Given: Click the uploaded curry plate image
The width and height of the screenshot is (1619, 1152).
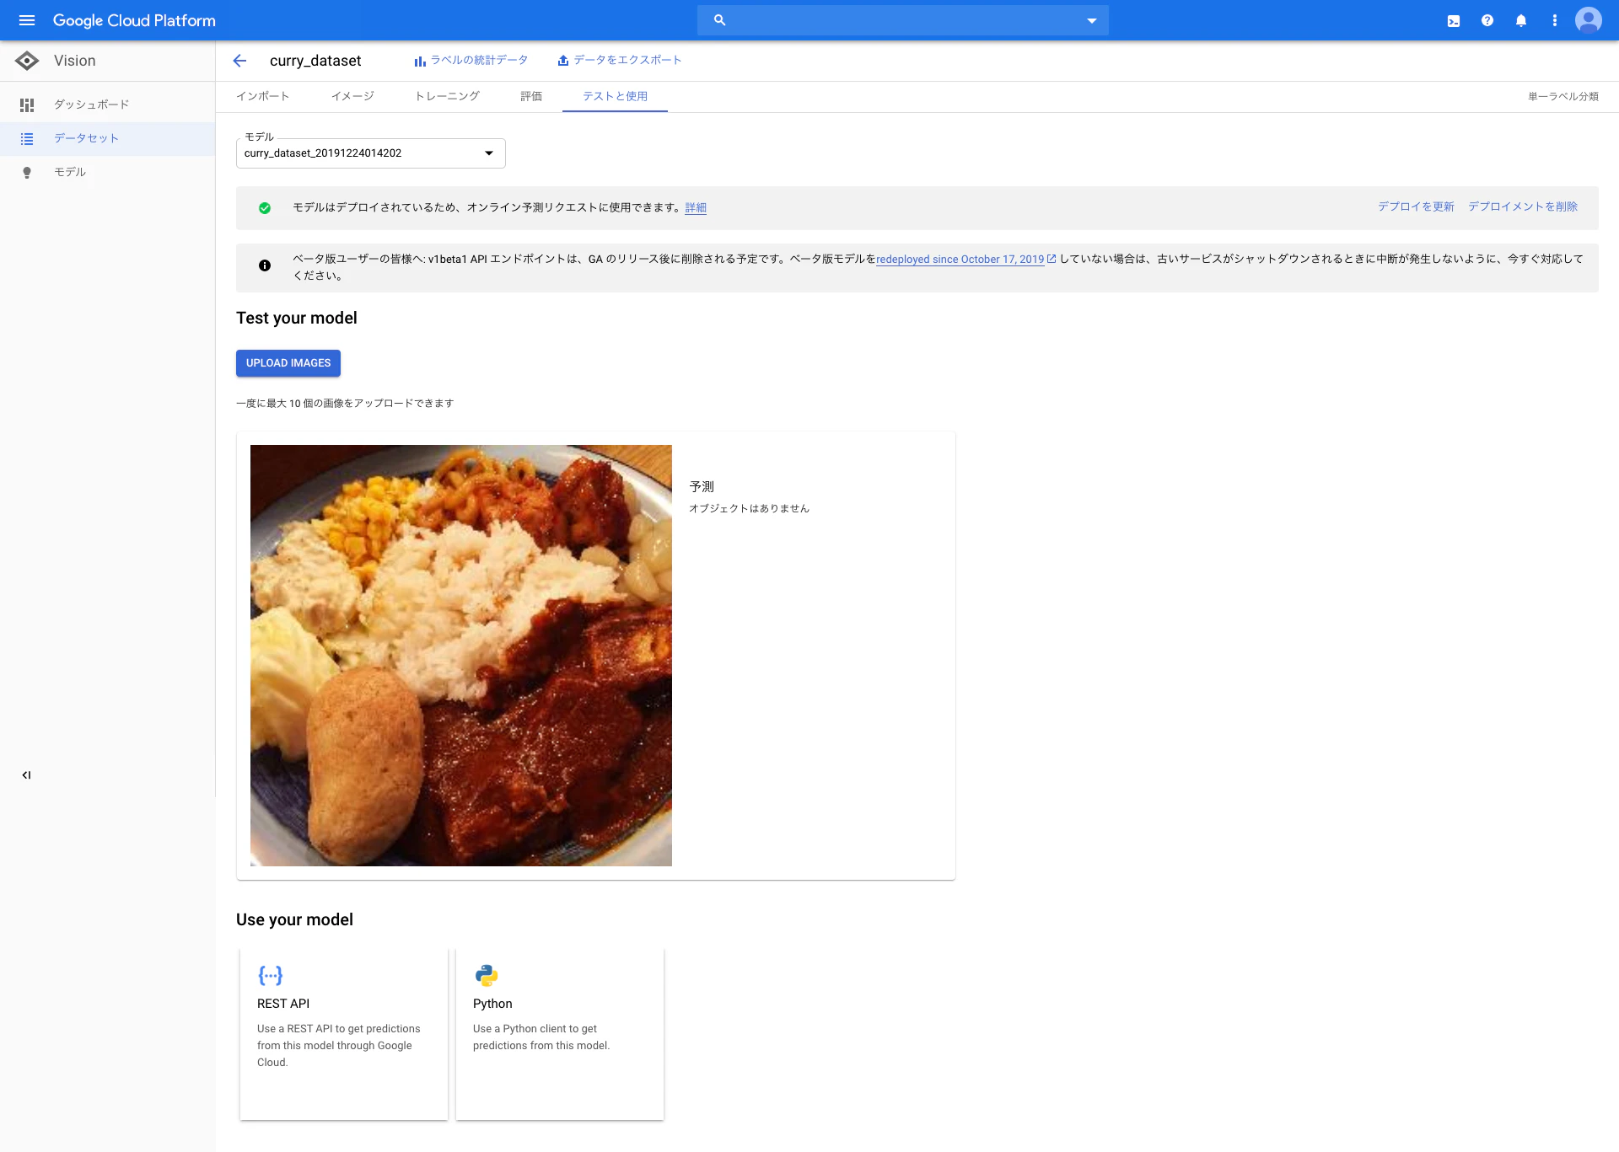Looking at the screenshot, I should (x=461, y=656).
